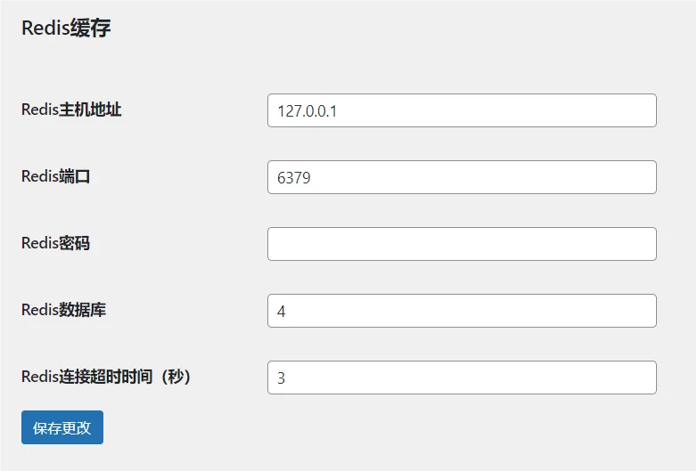The image size is (697, 471).
Task: Focus the Redis连接超时时间 input box
Action: pos(462,378)
